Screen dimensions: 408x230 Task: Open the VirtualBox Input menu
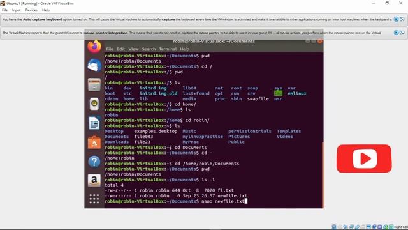[x=16, y=10]
